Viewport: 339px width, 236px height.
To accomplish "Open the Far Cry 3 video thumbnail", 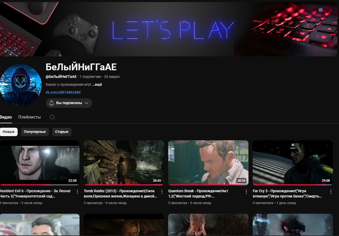I will click(x=293, y=163).
